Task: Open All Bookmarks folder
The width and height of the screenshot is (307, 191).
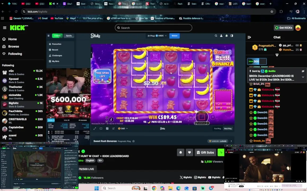Action: (296, 18)
